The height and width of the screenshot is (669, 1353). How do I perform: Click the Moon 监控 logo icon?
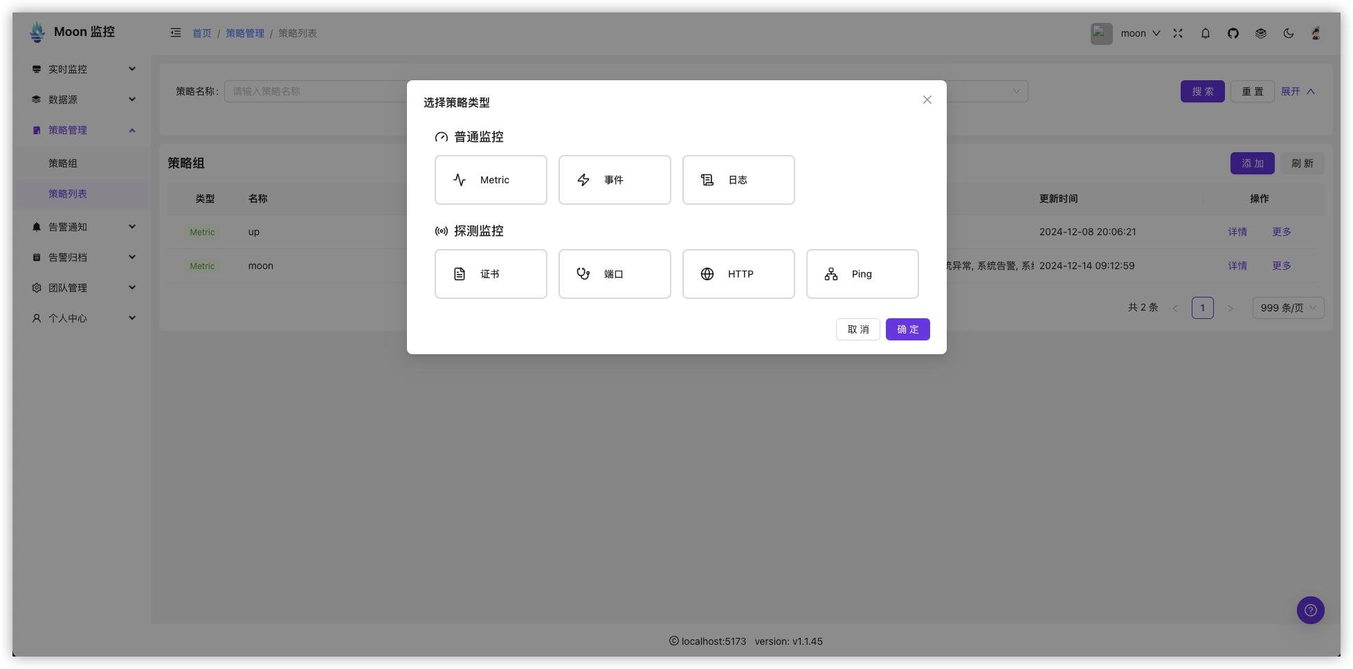(37, 32)
